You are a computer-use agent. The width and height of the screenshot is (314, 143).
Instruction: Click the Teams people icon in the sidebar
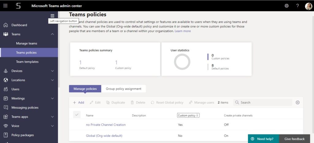(x=6, y=34)
